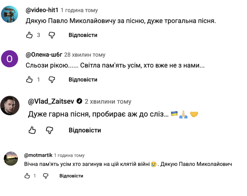Like the comment by @video-hit1
Image resolution: width=247 pixels, height=196 pixels.
[29, 35]
